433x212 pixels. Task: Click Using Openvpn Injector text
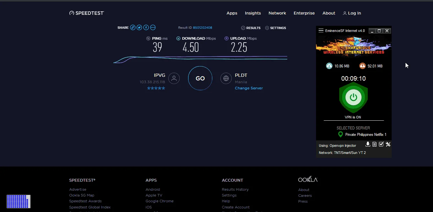click(337, 146)
